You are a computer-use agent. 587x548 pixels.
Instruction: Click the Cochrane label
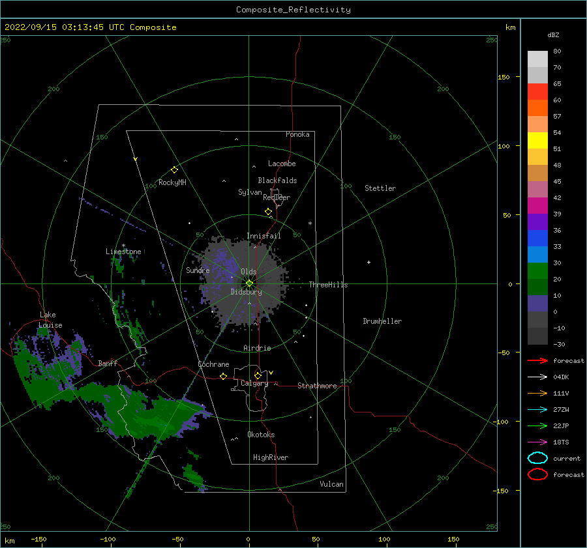[x=213, y=364]
